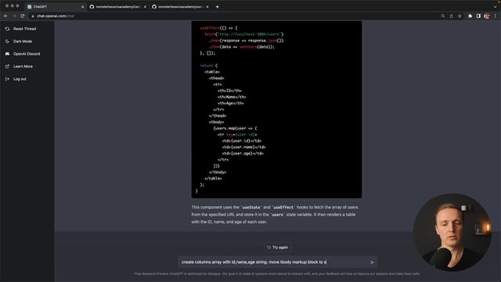
Task: Click the Try again retry icon
Action: tap(269, 248)
